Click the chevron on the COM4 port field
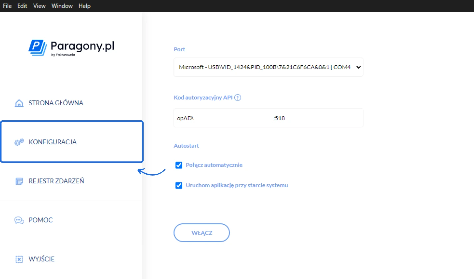474x279 pixels. [358, 67]
